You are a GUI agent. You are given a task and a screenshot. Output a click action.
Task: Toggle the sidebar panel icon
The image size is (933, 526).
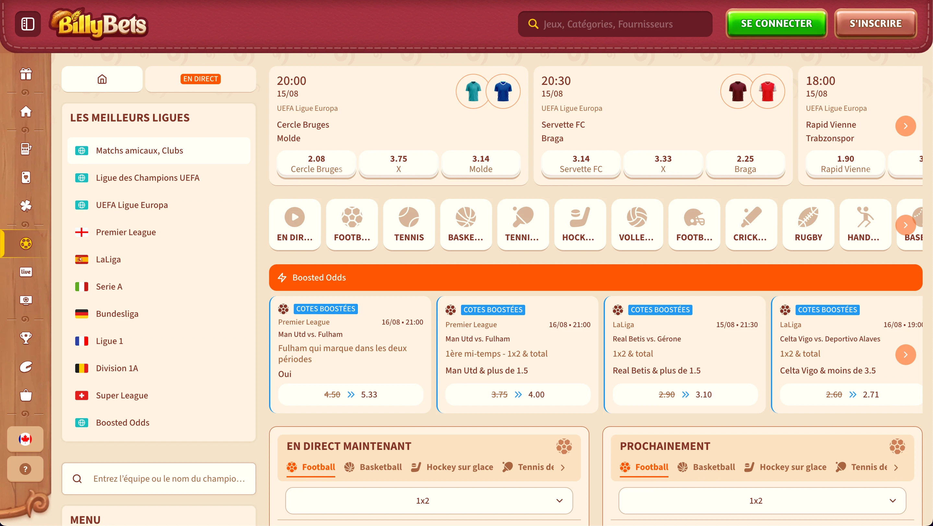28,24
